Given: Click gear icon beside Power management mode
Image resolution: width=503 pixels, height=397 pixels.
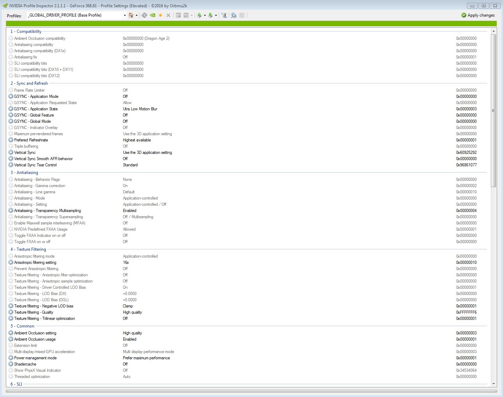Looking at the screenshot, I should pos(11,358).
